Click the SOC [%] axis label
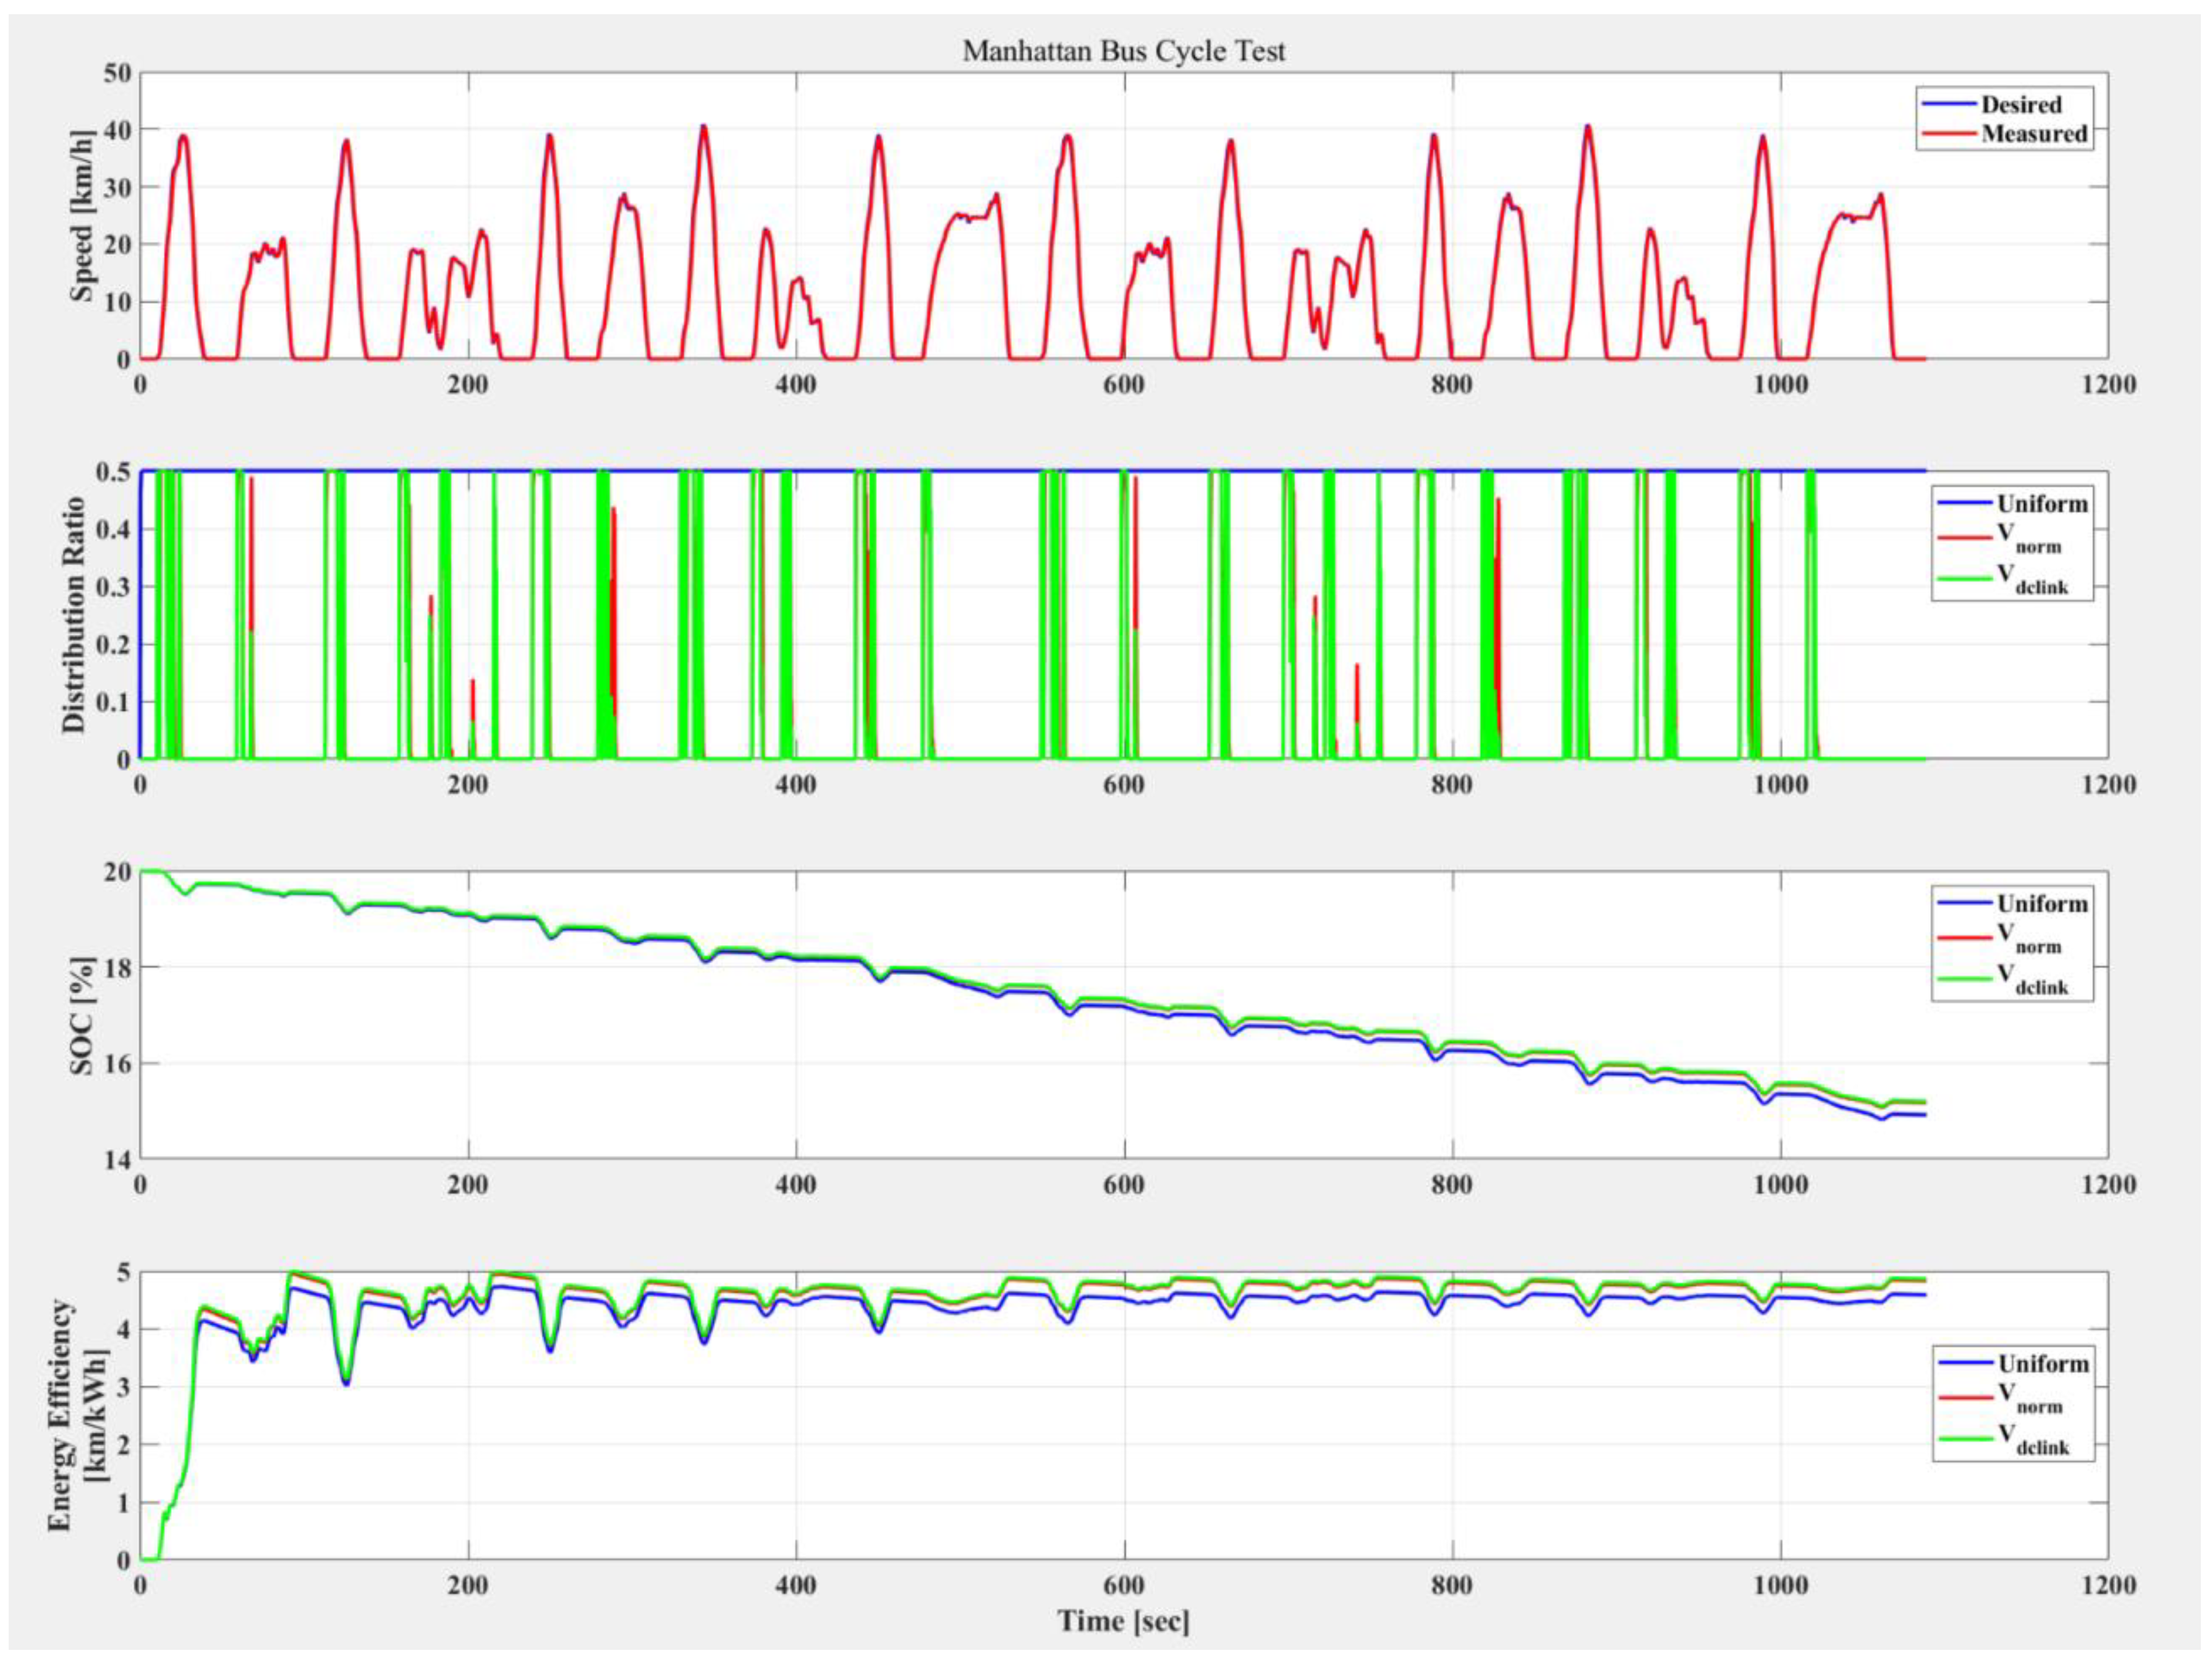This screenshot has width=2212, height=1661. [82, 1016]
